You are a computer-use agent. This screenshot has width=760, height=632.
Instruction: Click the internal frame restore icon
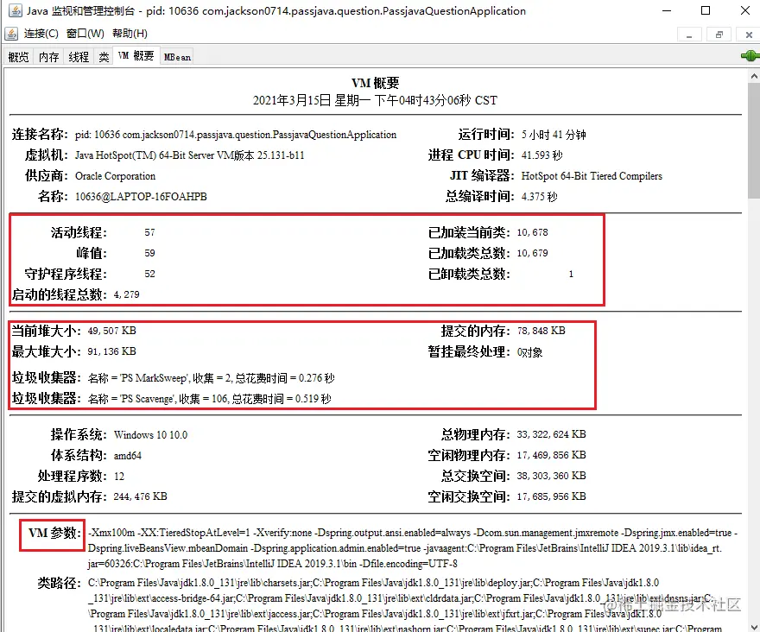(x=719, y=34)
